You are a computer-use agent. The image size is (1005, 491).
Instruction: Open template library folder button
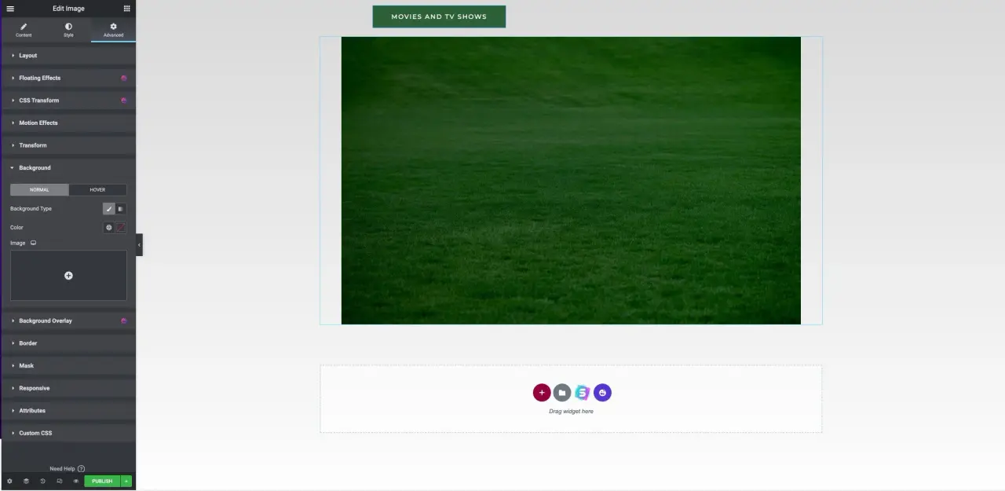562,393
